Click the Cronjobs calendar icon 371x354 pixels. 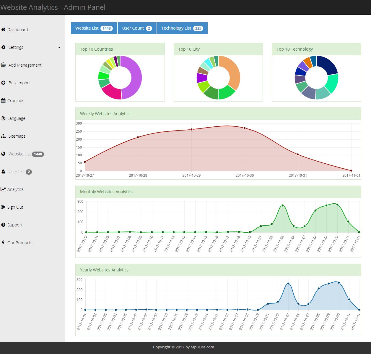pyautogui.click(x=3, y=101)
